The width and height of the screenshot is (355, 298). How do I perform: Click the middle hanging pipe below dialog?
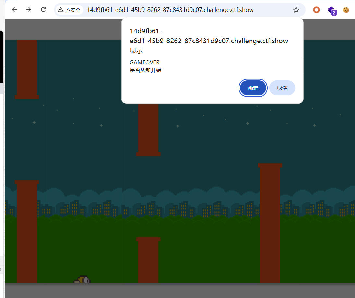coord(148,130)
